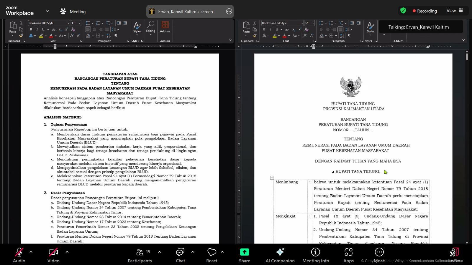Click the Clear All Formatting icon
Viewport: 472px width, 265px height.
(x=73, y=29)
